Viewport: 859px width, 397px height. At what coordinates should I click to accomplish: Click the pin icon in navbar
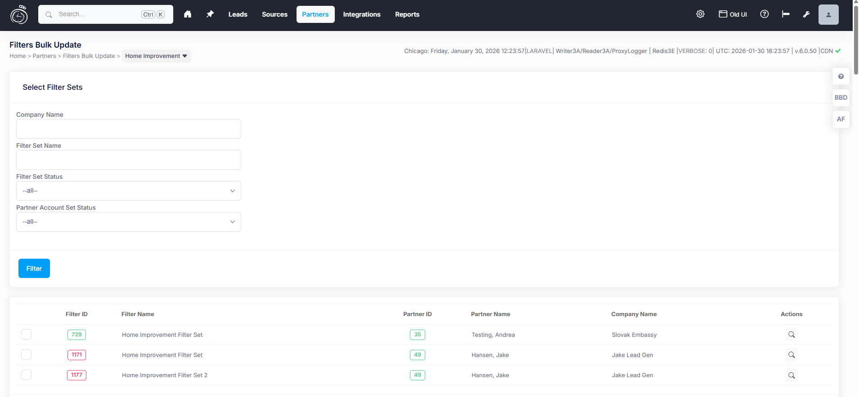210,14
